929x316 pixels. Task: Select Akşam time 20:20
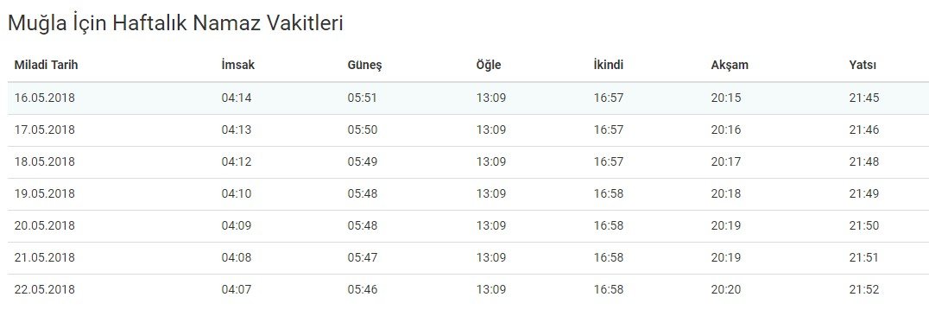point(726,290)
